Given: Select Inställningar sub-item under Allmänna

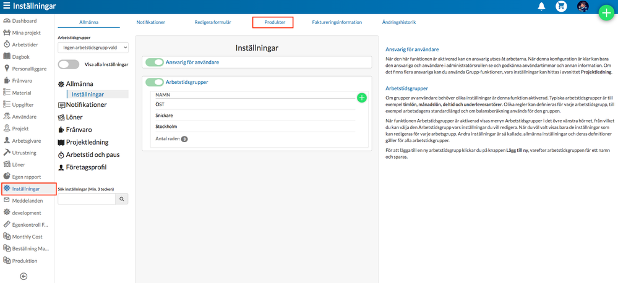Looking at the screenshot, I should click(97, 95).
